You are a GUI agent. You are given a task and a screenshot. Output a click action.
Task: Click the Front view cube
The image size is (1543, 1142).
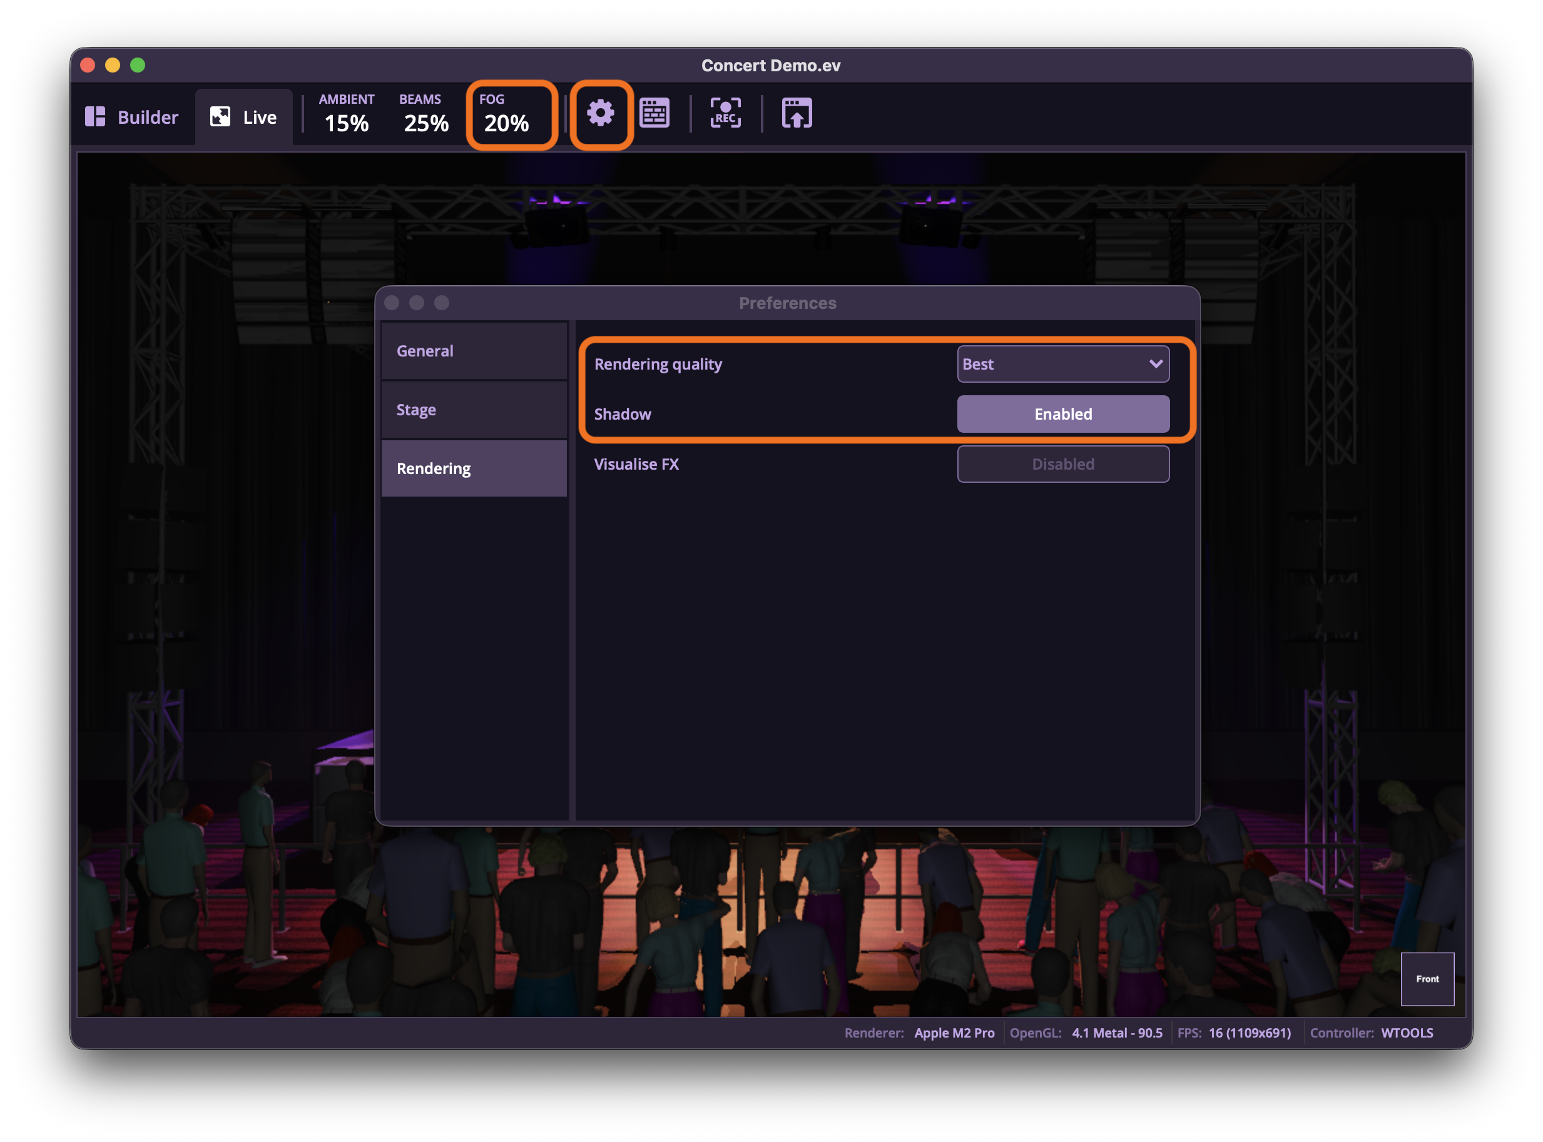tap(1427, 979)
